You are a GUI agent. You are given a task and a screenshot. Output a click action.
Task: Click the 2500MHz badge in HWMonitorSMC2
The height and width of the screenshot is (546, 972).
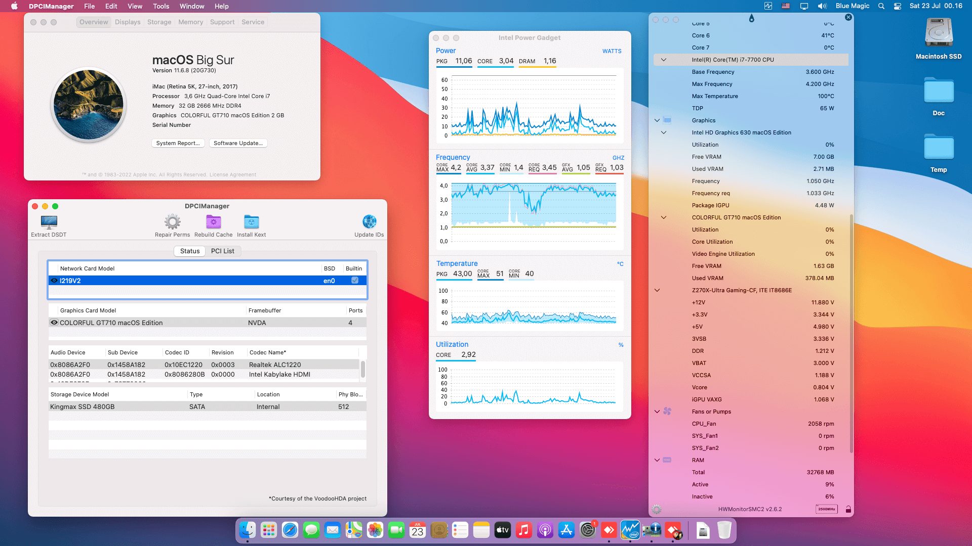pos(827,509)
